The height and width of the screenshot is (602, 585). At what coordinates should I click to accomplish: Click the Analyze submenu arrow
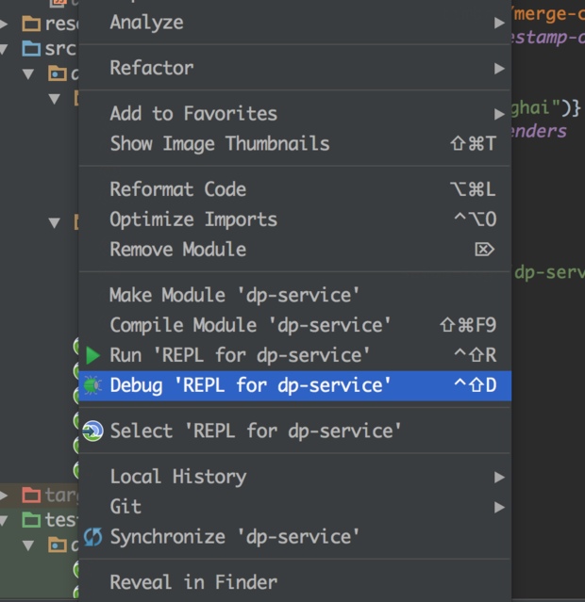click(499, 23)
